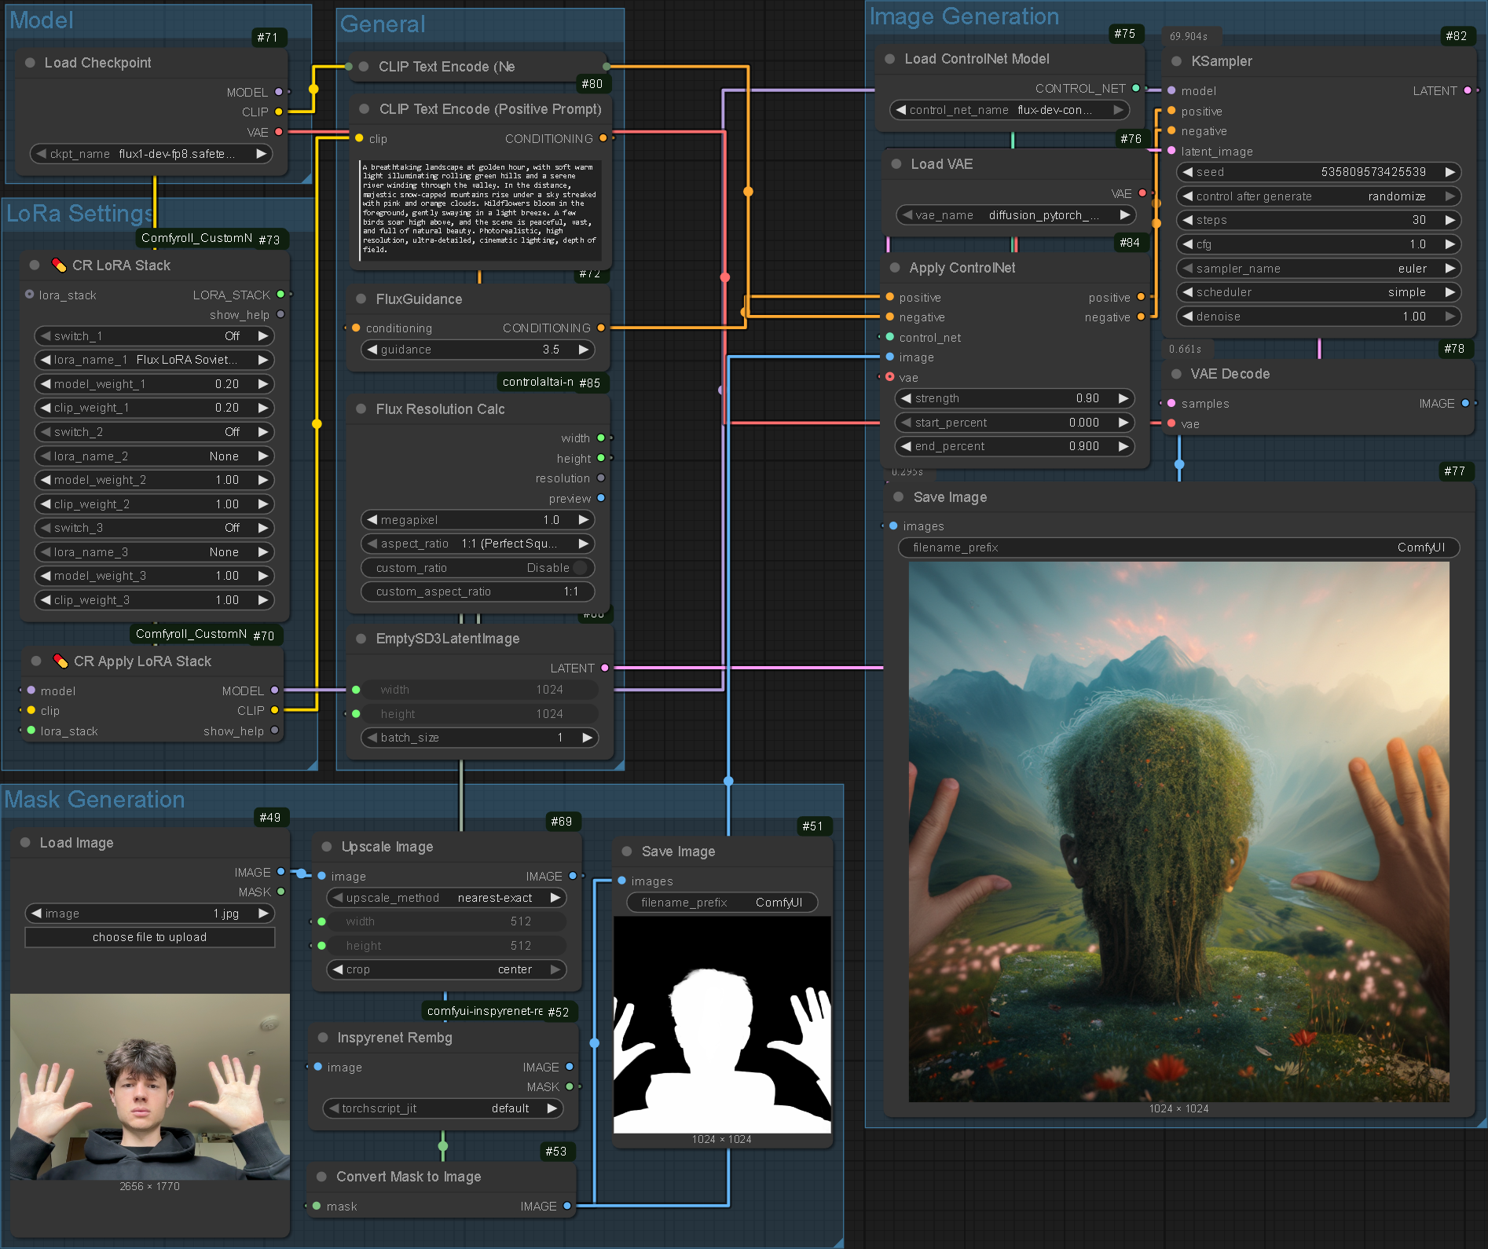Viewport: 1488px width, 1249px height.
Task: Collapse the KSampler node via title dot
Action: coord(1176,61)
